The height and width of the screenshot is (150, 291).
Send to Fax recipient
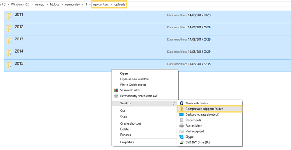[x=194, y=125]
